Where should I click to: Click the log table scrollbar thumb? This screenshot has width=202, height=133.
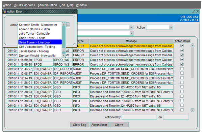192,63
